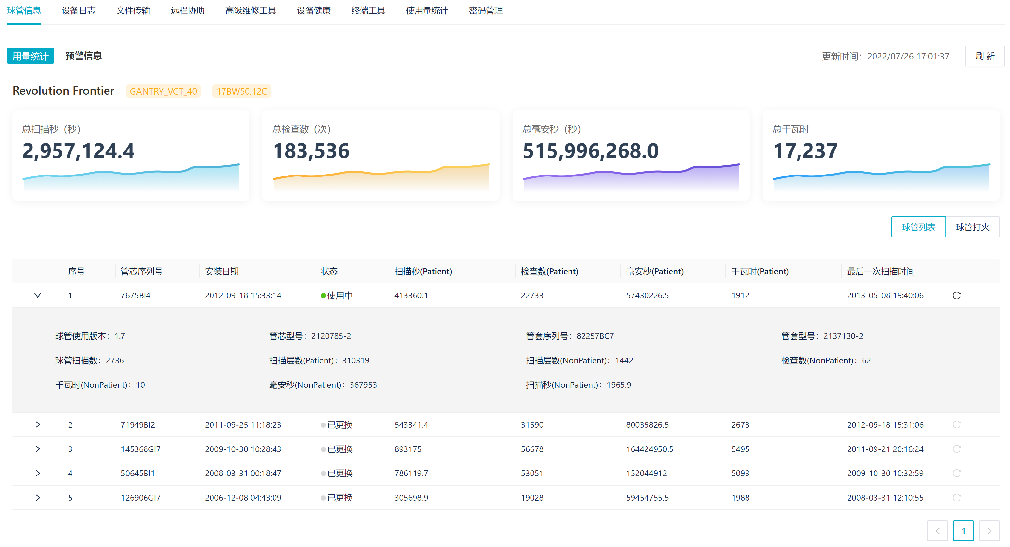
Task: Go to previous page arrow
Action: (937, 531)
